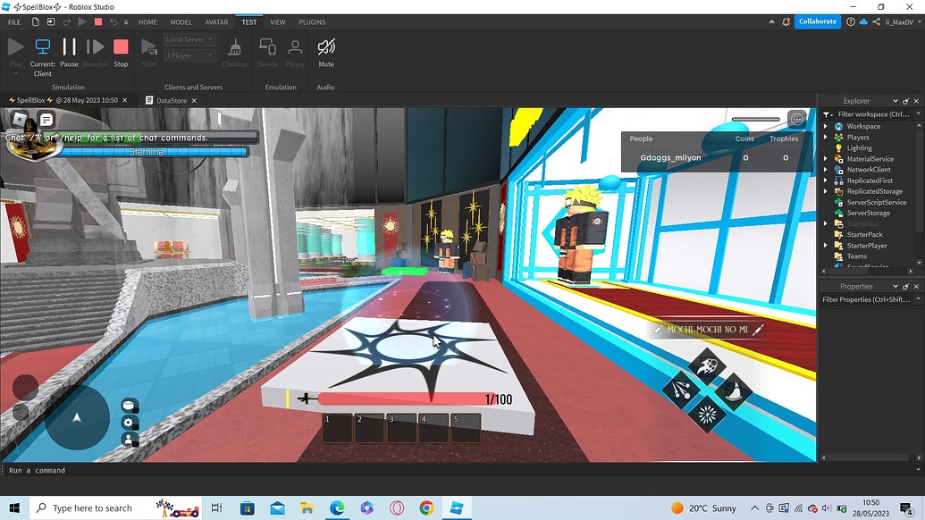Open Microsoft Edge from the taskbar
Image resolution: width=925 pixels, height=520 pixels.
point(337,507)
